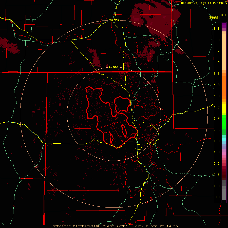Pick the purple top segment of the color bar

coord(224,25)
